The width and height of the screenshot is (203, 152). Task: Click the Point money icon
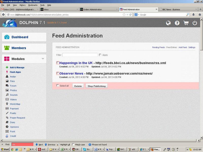click(x=7, y=131)
